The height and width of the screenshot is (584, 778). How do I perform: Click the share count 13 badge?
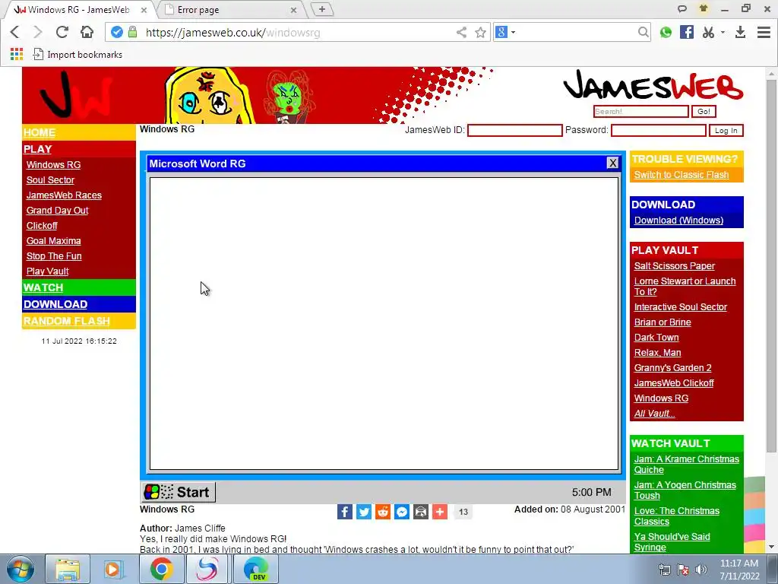(x=463, y=512)
